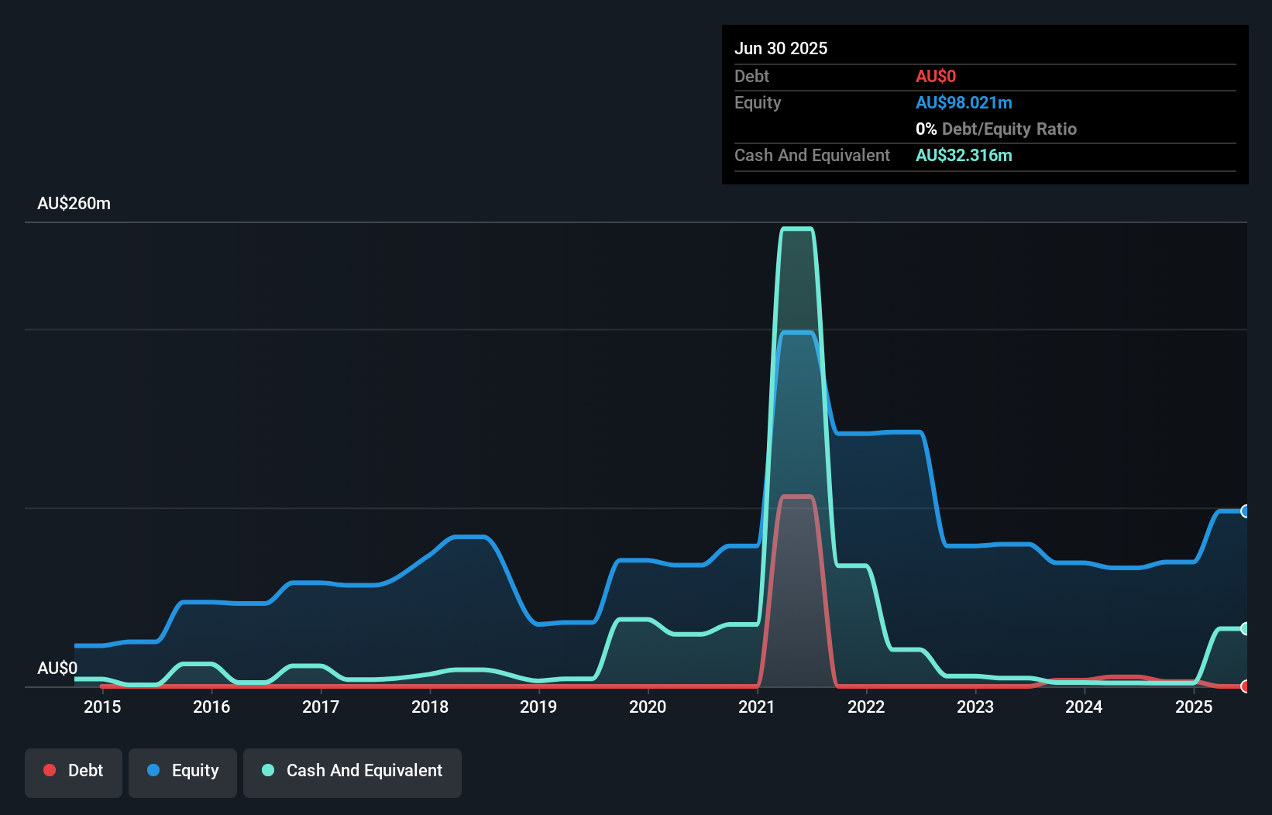Click the teal Cash And Equivalent dot
Image resolution: width=1272 pixels, height=815 pixels.
tap(267, 770)
